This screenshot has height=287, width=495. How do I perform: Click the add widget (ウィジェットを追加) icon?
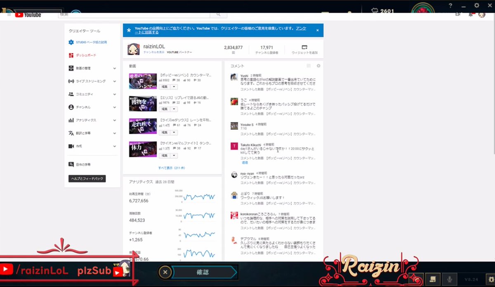pyautogui.click(x=304, y=47)
